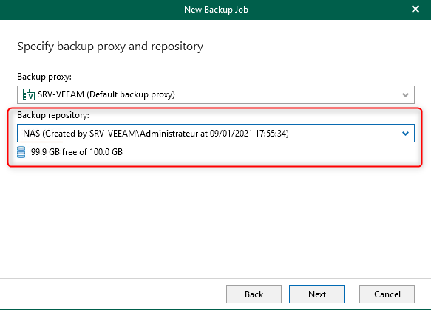Cancel the backup job wizard
The image size is (431, 310).
pyautogui.click(x=387, y=294)
